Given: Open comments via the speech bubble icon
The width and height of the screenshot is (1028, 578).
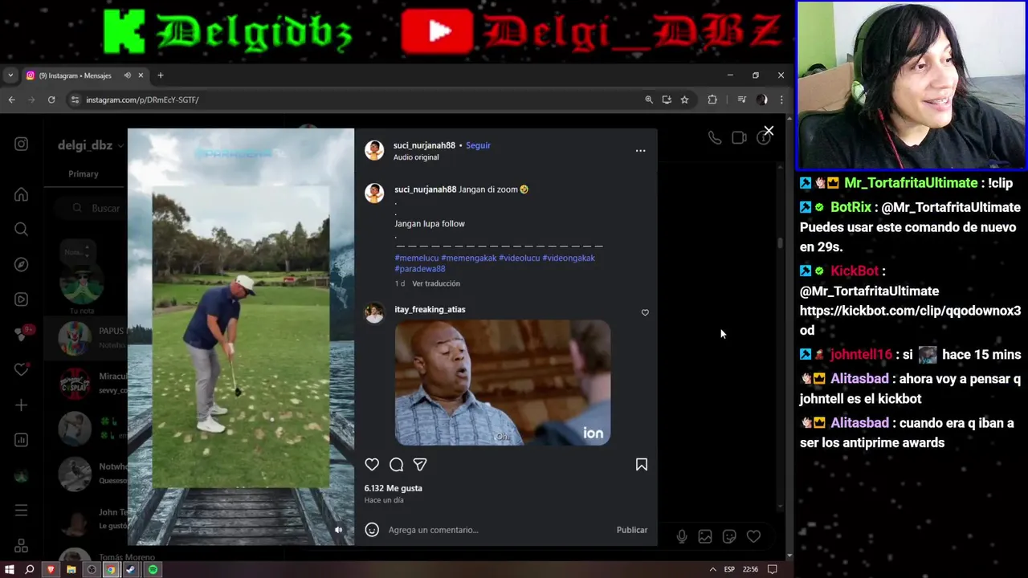Looking at the screenshot, I should (x=396, y=465).
